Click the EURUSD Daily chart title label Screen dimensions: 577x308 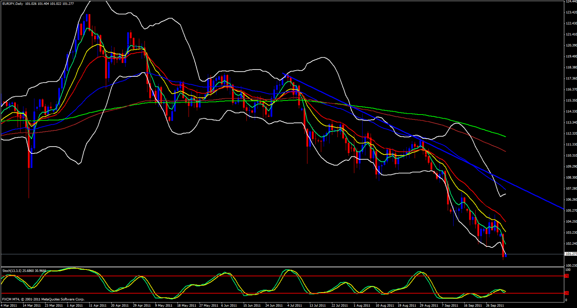(12, 4)
